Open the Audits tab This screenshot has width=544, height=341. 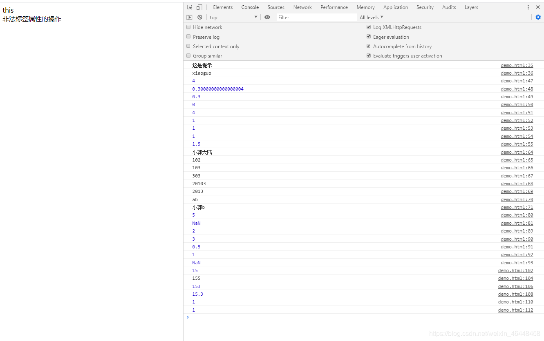(449, 7)
